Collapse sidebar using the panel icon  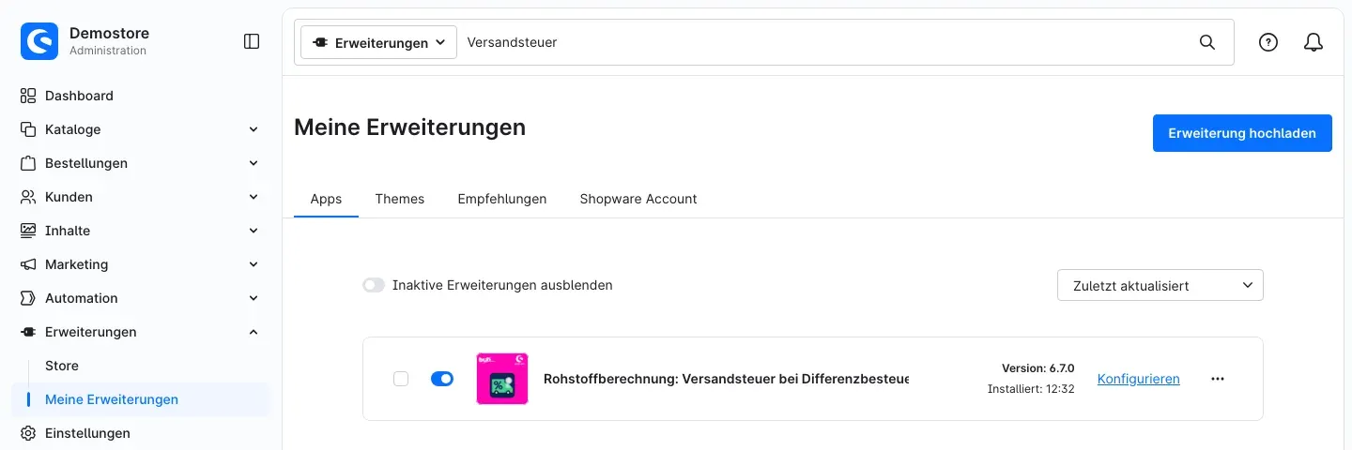[252, 41]
